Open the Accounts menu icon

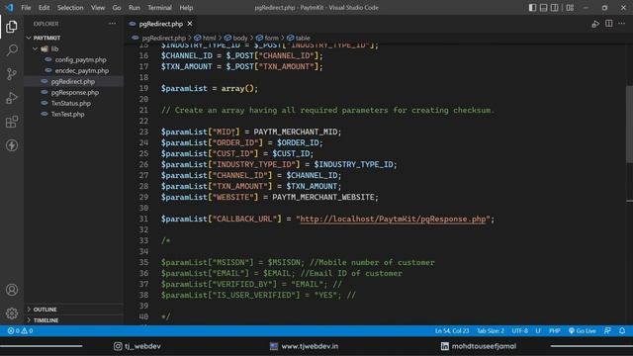12,290
